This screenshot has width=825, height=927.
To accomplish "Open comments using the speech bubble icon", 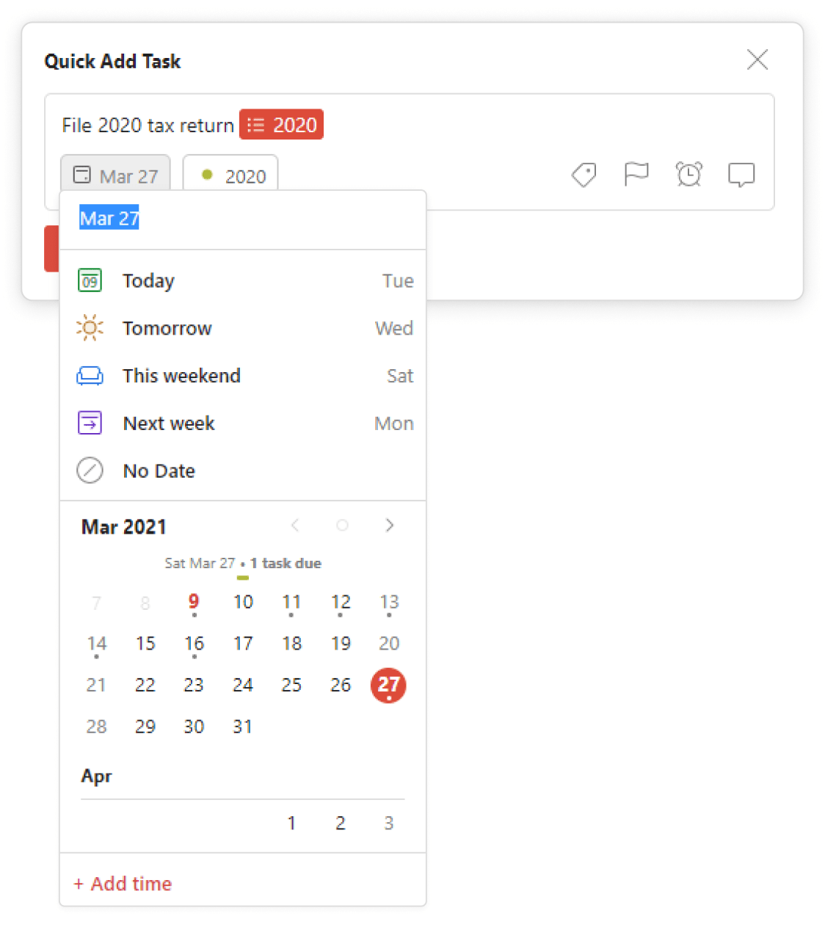I will click(x=741, y=175).
